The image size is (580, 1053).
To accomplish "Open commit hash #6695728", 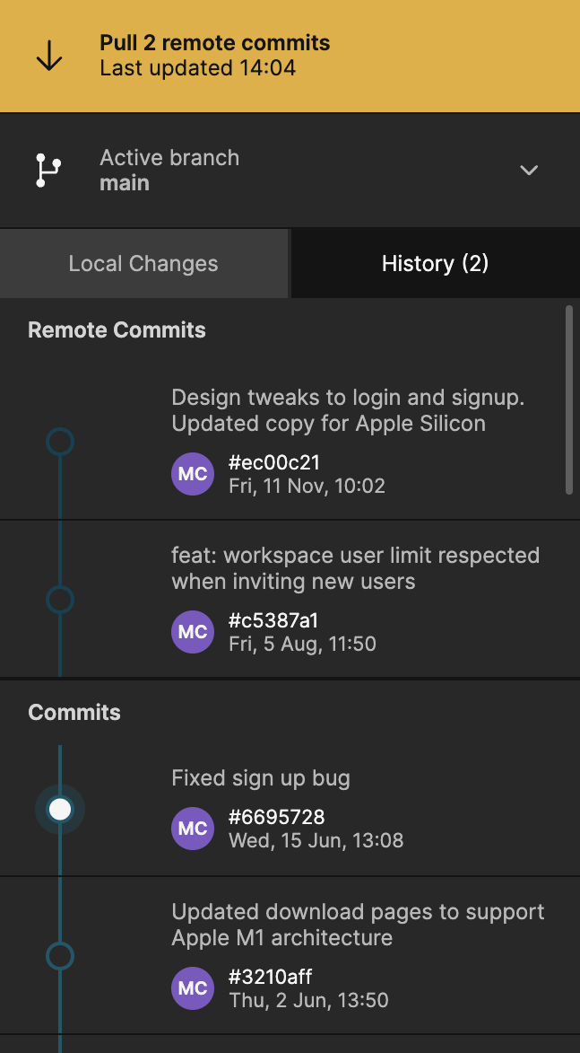I will click(277, 817).
